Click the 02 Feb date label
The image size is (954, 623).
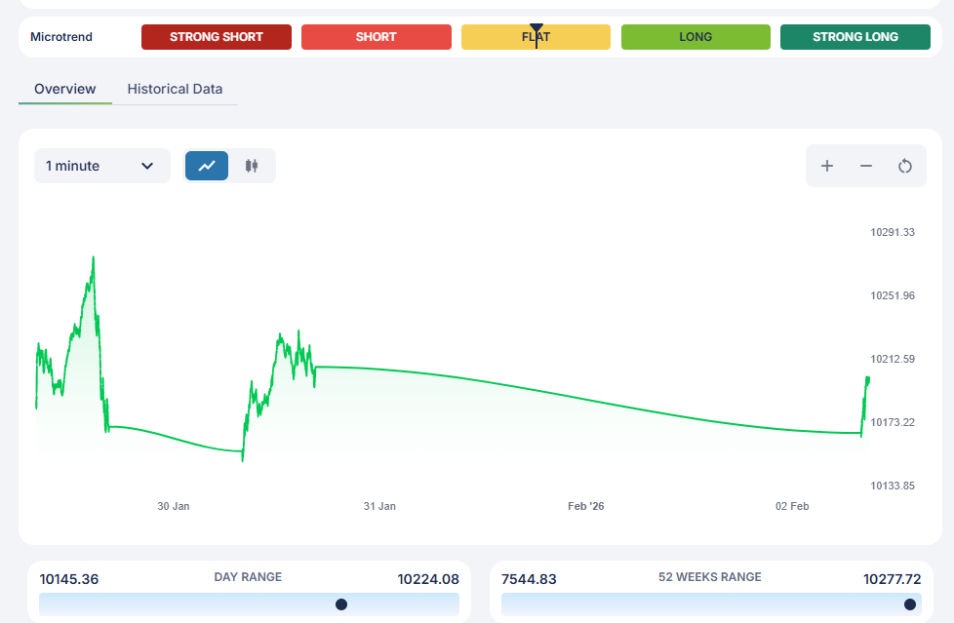tap(792, 506)
